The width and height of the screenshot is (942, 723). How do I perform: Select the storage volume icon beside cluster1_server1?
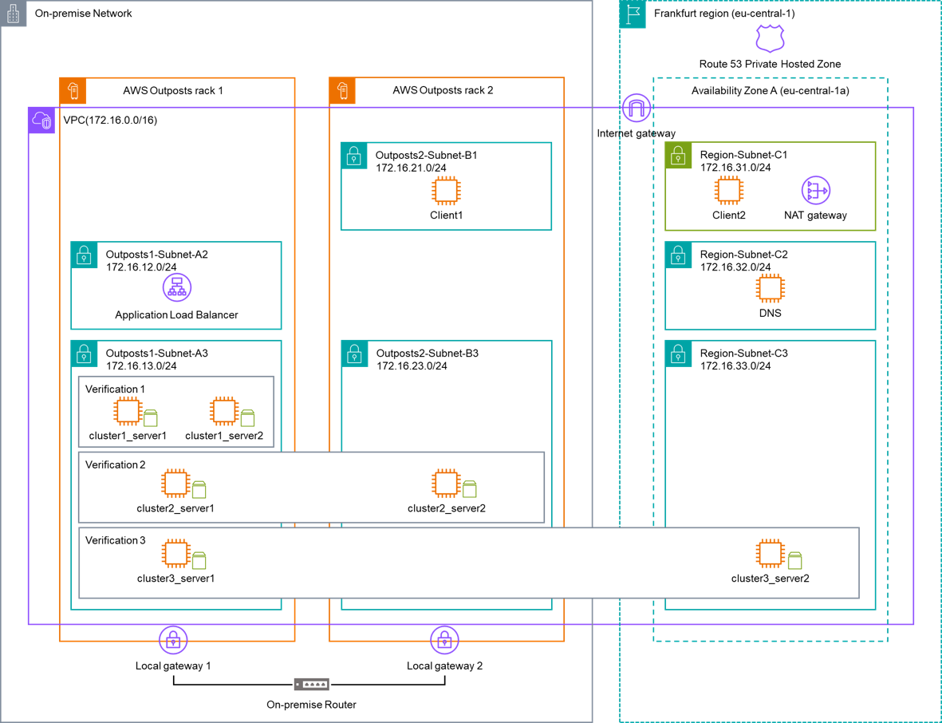pyautogui.click(x=151, y=417)
